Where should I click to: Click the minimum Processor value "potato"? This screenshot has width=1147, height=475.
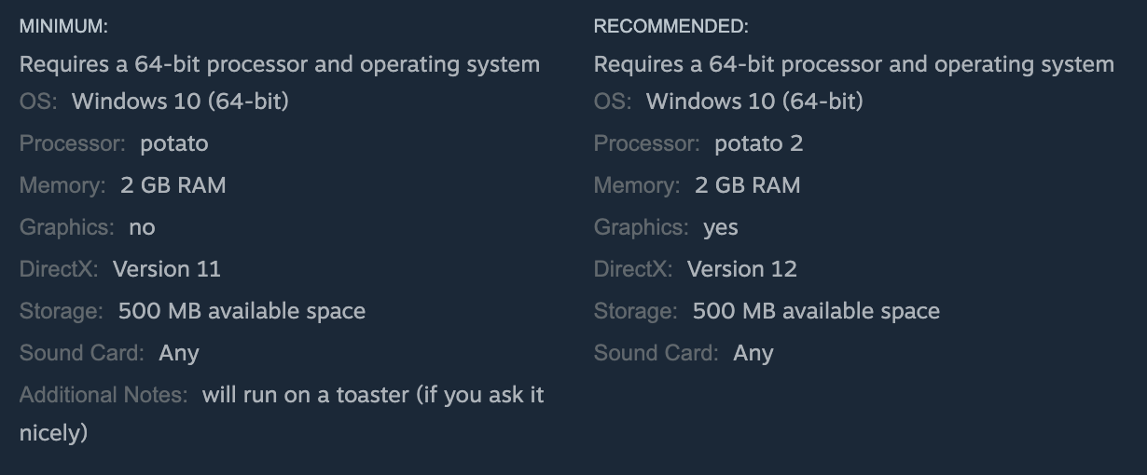(174, 143)
